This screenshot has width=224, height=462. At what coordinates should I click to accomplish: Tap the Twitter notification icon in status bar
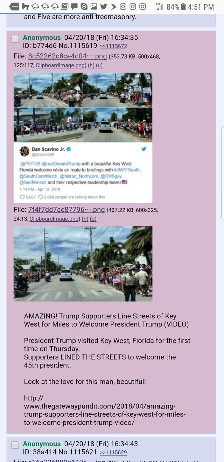[x=103, y=6]
